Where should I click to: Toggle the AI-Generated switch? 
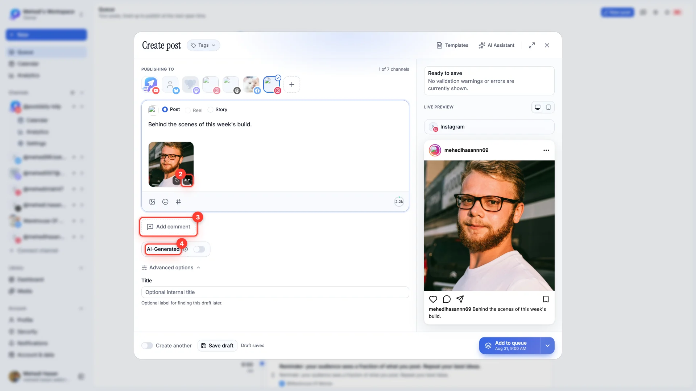click(x=199, y=249)
